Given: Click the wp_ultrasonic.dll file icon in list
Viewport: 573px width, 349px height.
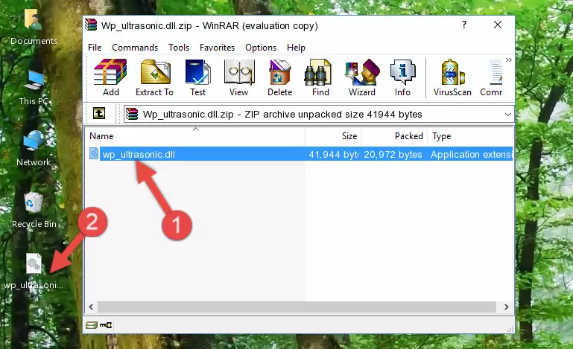Looking at the screenshot, I should tap(94, 154).
